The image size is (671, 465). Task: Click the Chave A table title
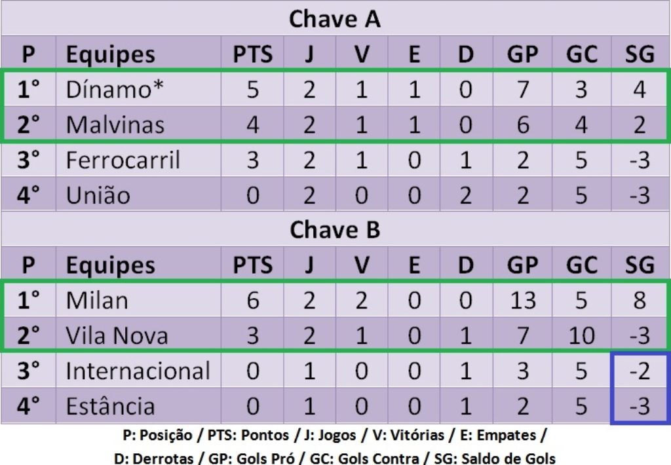coord(335,19)
